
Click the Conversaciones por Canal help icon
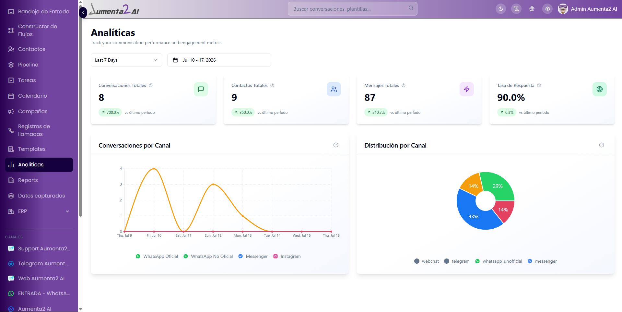click(x=336, y=145)
